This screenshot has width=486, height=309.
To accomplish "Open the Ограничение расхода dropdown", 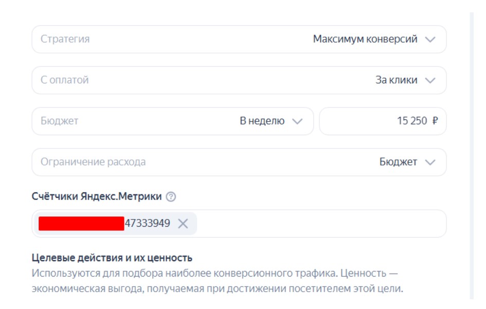I will pos(239,162).
